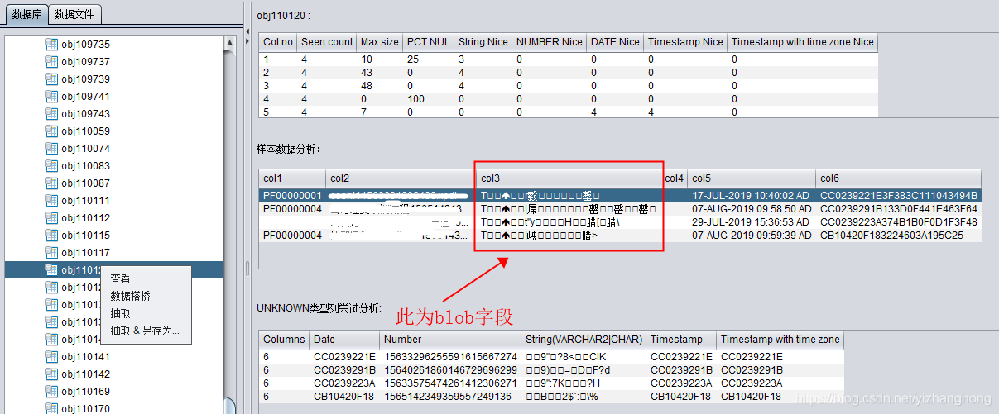Click the col5 header in sample data
999x414 pixels.
[752, 178]
